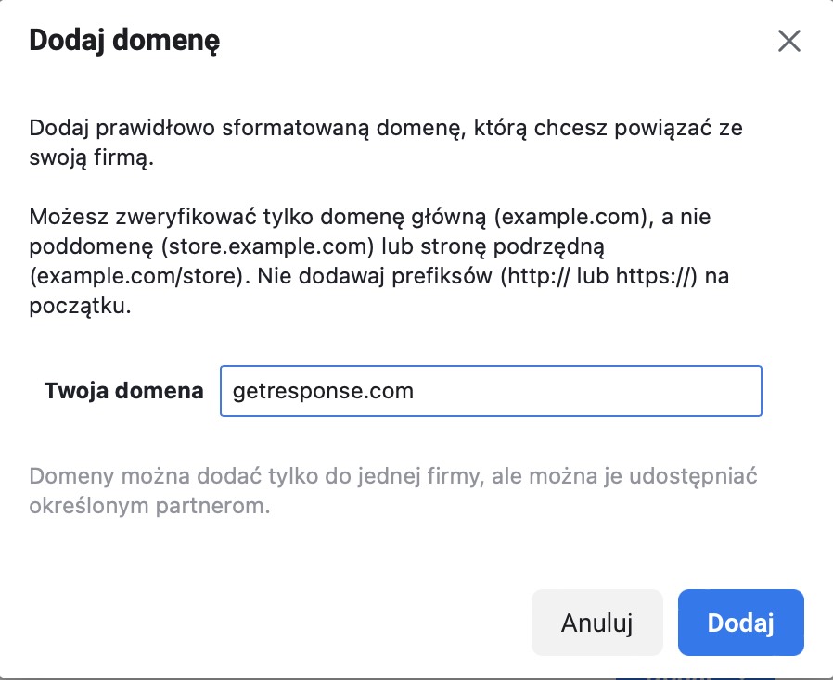The width and height of the screenshot is (833, 680).
Task: Click the 'Twoja domena' field label
Action: (x=123, y=391)
